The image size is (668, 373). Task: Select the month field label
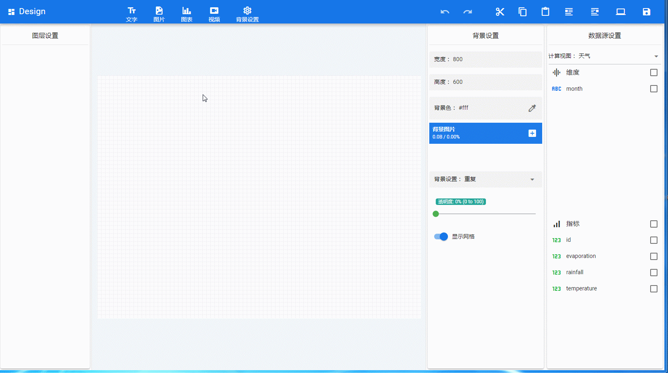click(574, 89)
